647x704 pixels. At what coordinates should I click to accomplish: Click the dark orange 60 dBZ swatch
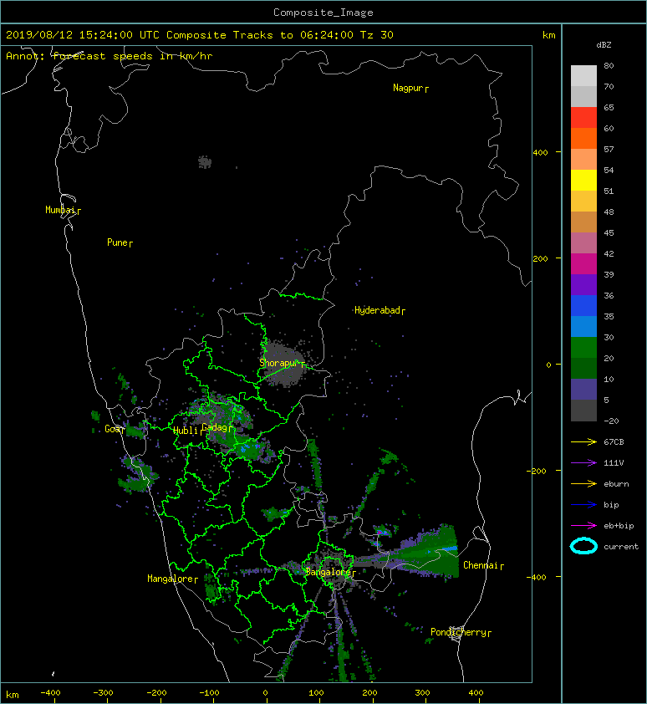pos(583,138)
